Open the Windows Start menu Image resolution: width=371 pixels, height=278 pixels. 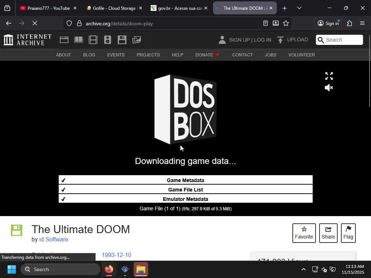coord(12,269)
